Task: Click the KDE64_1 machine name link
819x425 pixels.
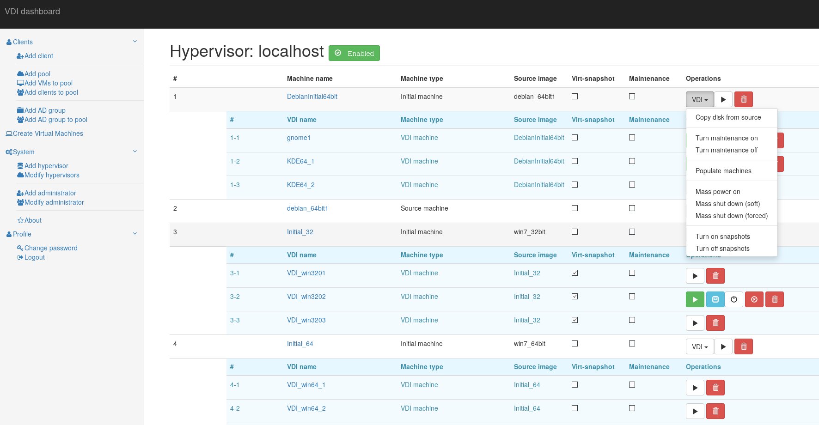Action: pos(300,161)
